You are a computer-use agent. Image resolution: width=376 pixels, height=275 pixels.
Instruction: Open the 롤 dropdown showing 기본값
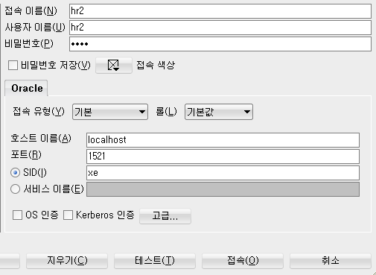point(219,112)
